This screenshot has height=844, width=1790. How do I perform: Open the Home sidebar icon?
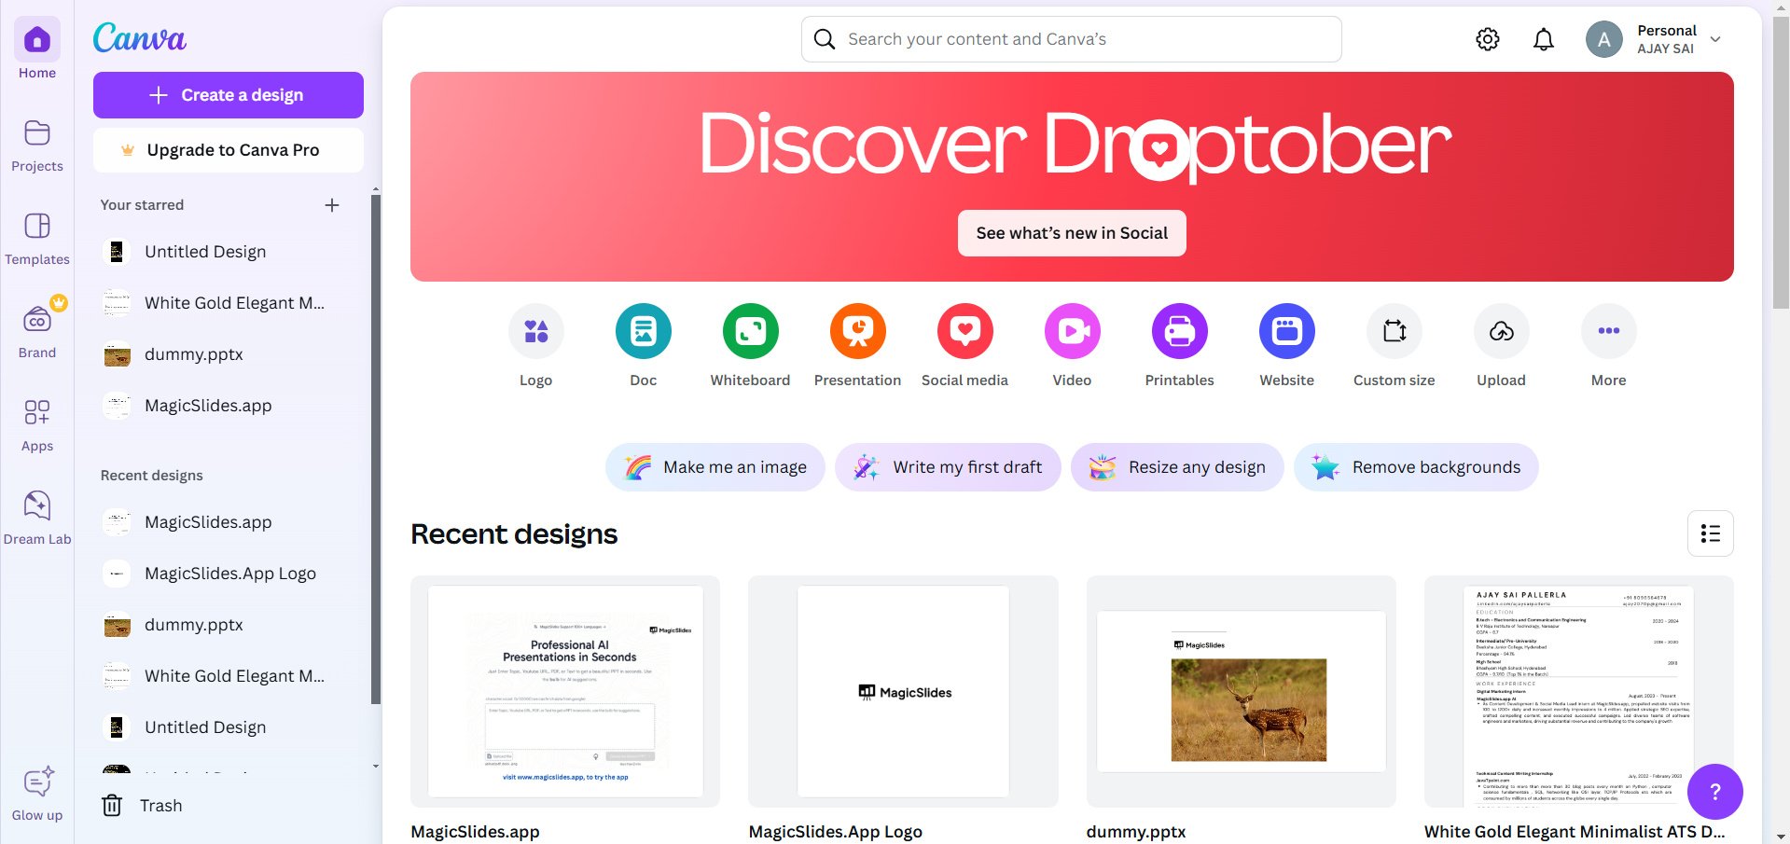click(x=37, y=40)
